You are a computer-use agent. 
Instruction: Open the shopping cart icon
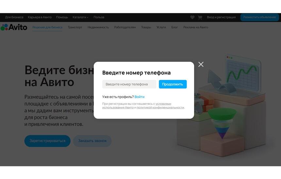tap(200, 17)
